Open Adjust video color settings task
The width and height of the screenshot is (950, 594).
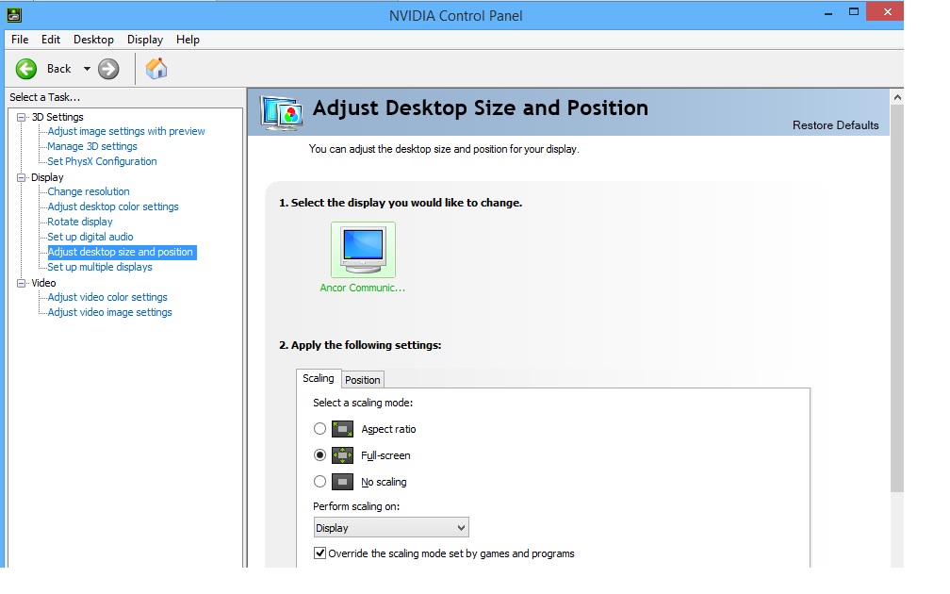point(107,297)
